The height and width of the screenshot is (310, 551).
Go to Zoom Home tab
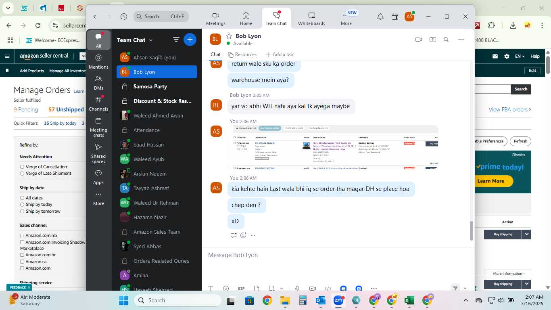(x=246, y=19)
